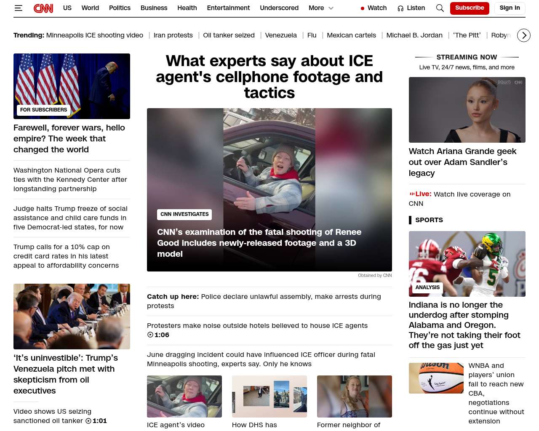Viewport: 539px width, 431px height.
Task: Open the Iran protests trending link
Action: [x=173, y=35]
